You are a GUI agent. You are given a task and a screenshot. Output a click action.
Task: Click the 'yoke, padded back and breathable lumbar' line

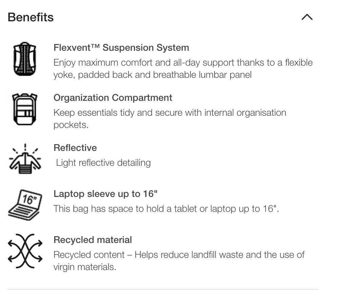pyautogui.click(x=152, y=75)
